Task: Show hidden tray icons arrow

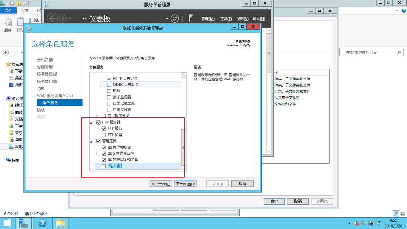Action: (349, 223)
